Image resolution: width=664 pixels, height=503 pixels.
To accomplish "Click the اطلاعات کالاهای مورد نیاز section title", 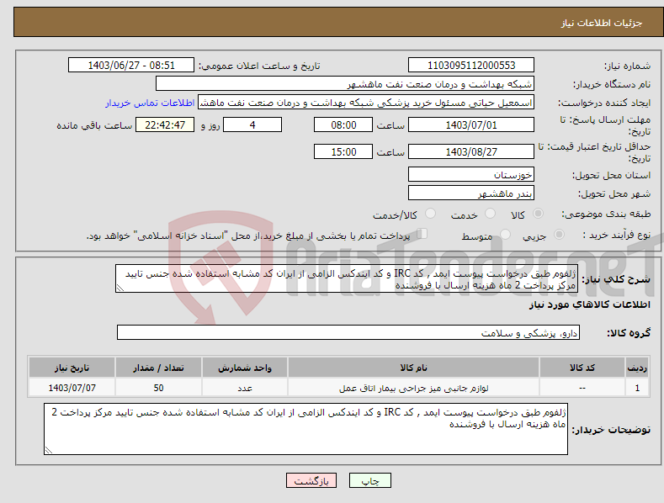I will click(589, 304).
